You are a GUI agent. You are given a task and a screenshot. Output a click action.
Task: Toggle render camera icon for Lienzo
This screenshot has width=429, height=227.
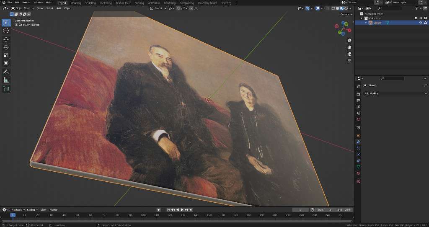425,23
